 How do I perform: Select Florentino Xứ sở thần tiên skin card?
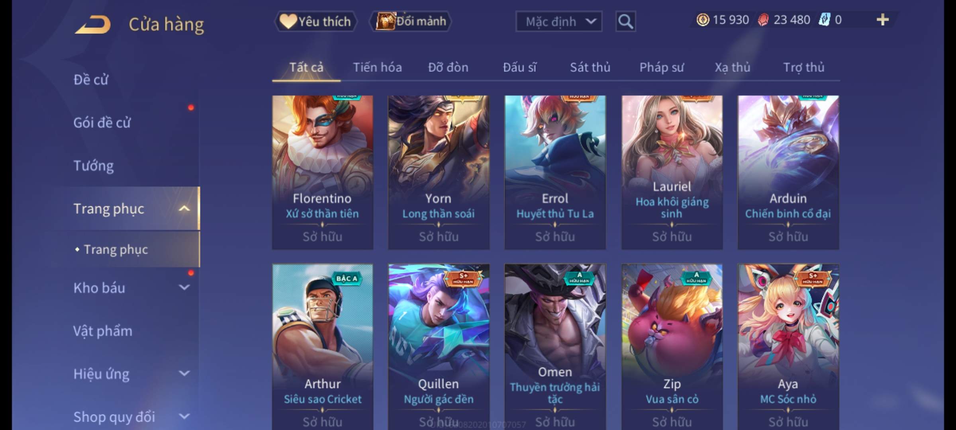pyautogui.click(x=323, y=172)
